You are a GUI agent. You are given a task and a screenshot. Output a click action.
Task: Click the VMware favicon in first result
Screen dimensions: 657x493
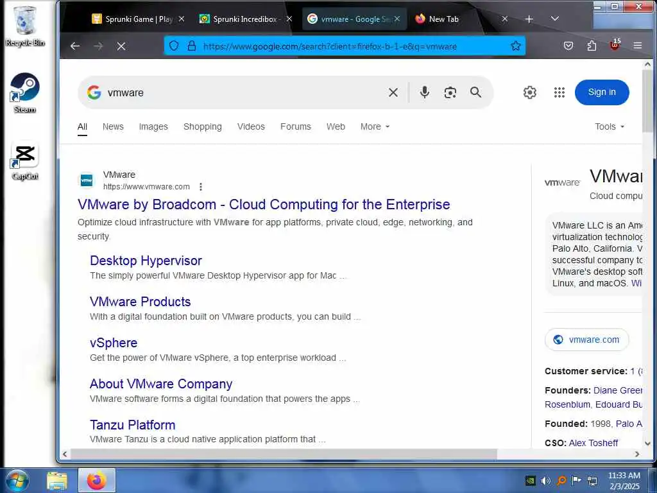[x=87, y=180]
